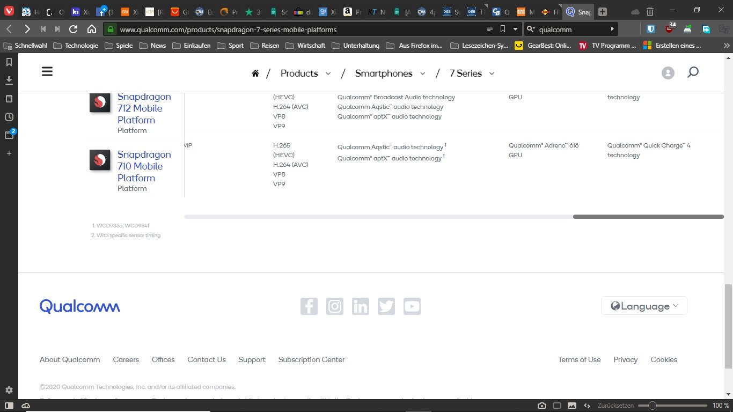This screenshot has width=733, height=412.
Task: Expand the 7 Series breadcrumb dropdown
Action: [492, 73]
